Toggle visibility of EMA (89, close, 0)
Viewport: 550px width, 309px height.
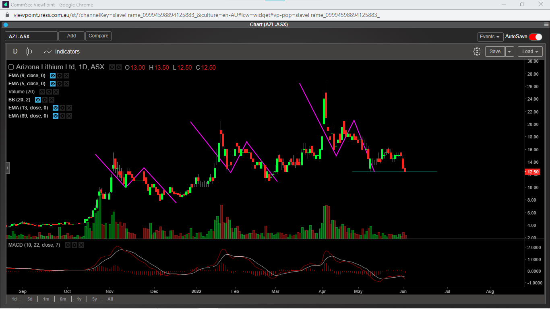[56, 116]
